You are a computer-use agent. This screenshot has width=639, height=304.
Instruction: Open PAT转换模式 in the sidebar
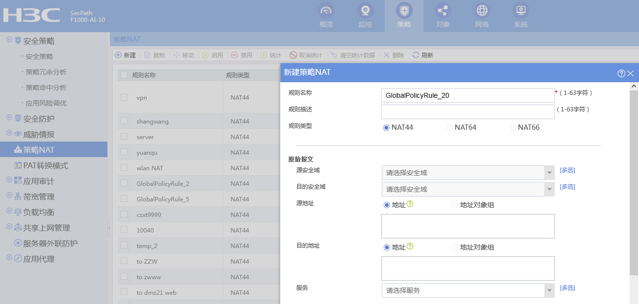point(46,165)
